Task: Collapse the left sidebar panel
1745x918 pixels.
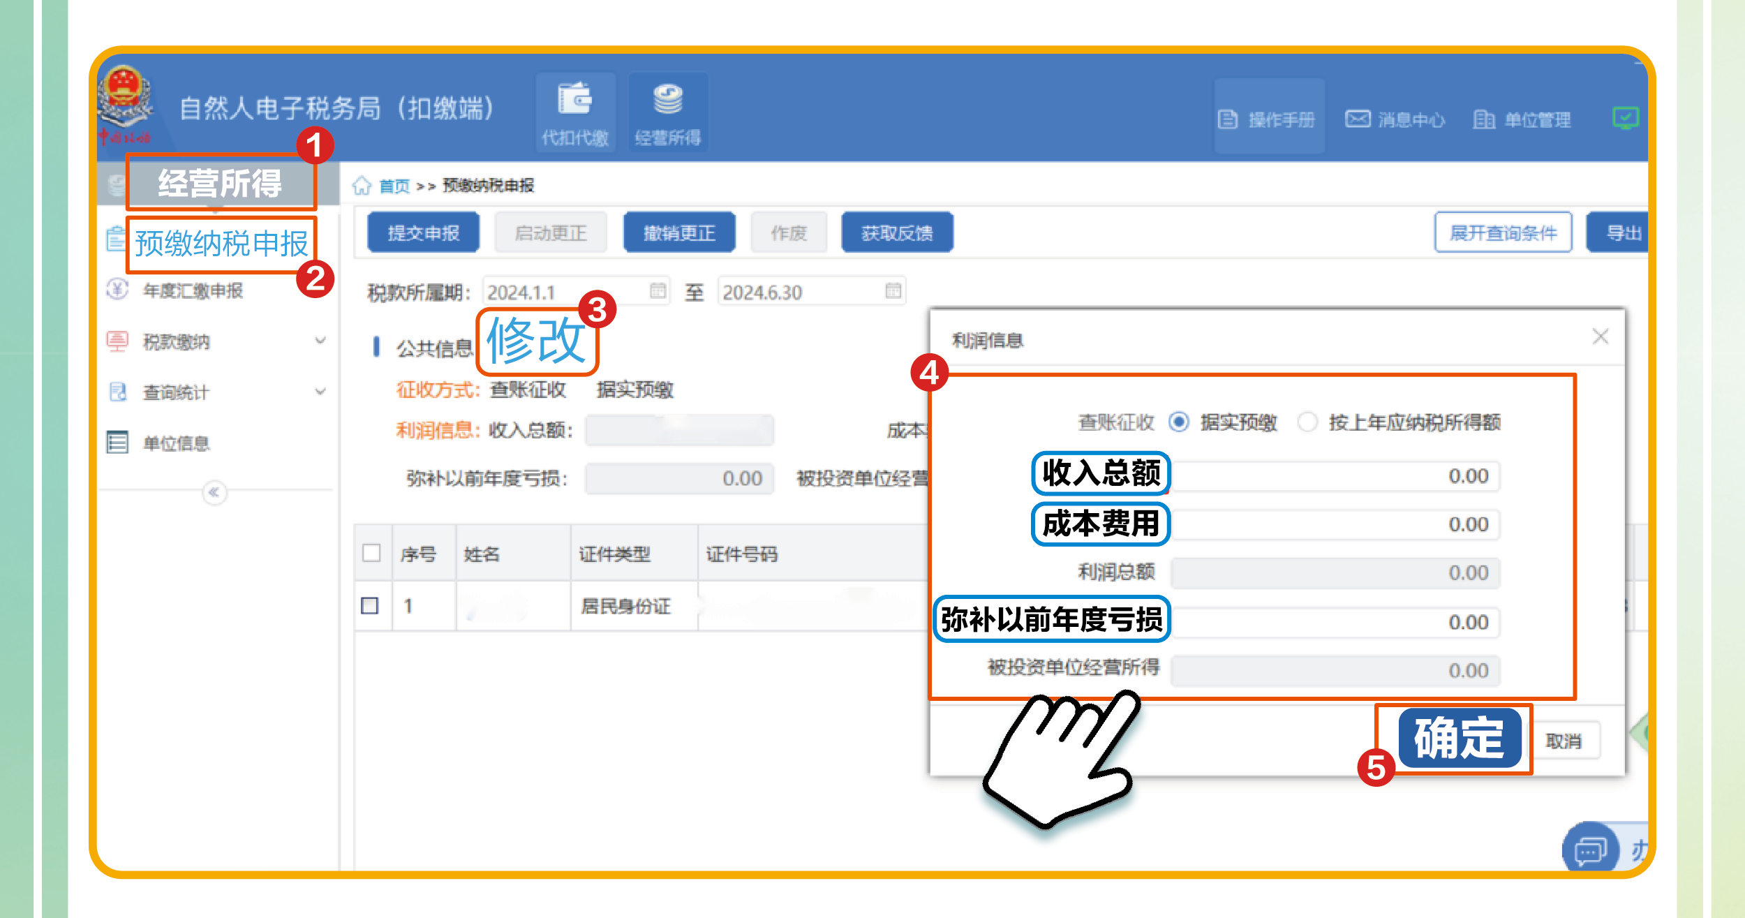Action: (214, 492)
